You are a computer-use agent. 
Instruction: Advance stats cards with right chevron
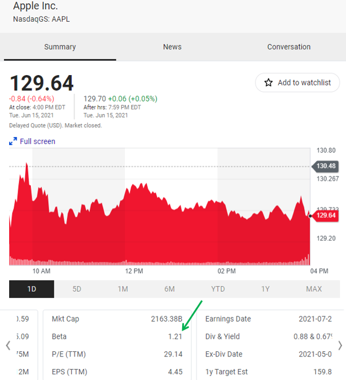pos(340,346)
